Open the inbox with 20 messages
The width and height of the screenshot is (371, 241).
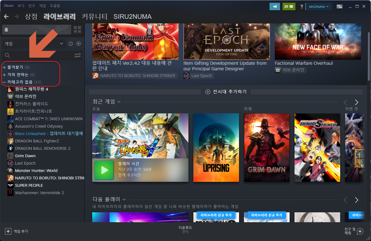click(x=289, y=6)
